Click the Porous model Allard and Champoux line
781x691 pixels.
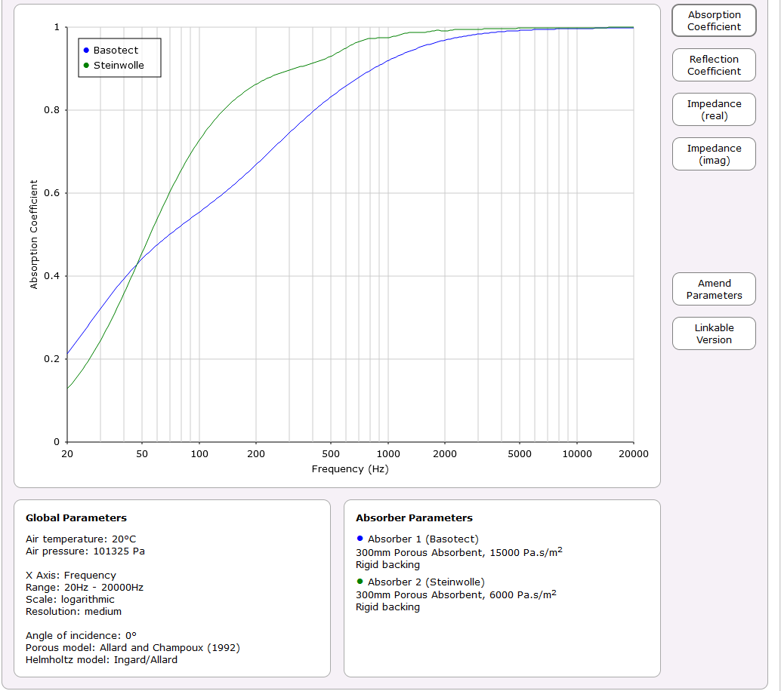[x=133, y=648]
